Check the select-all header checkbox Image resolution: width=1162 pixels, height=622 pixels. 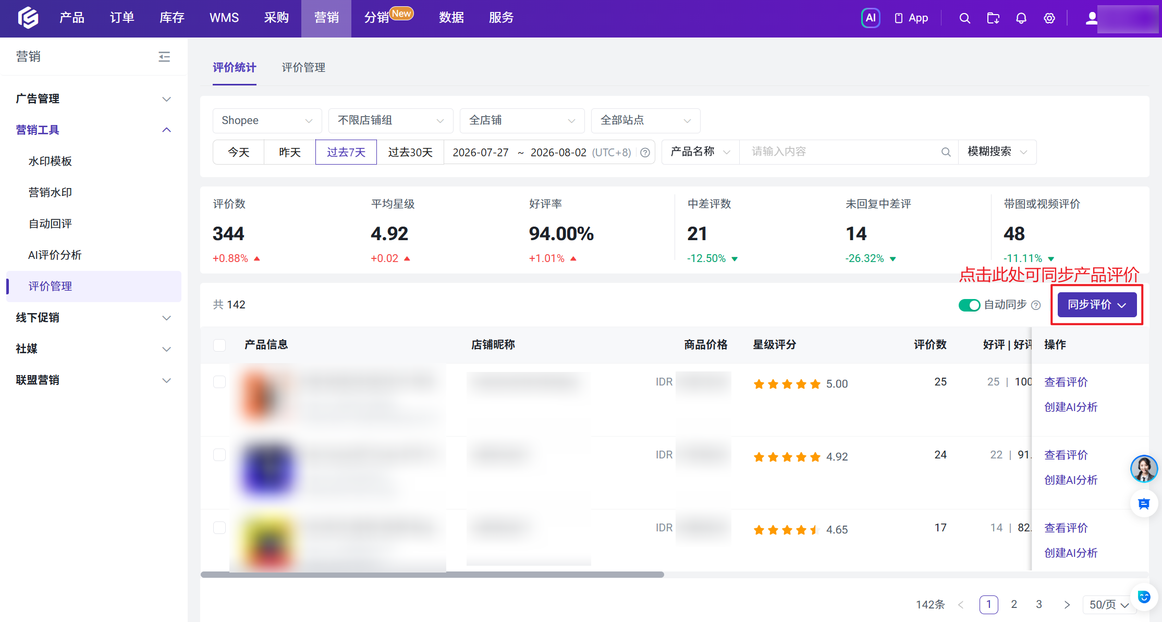[219, 345]
